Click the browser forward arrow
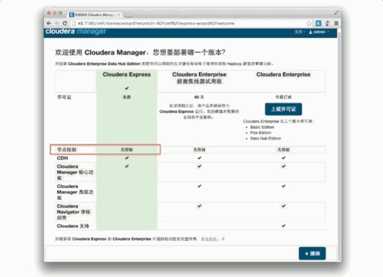 click(57, 23)
